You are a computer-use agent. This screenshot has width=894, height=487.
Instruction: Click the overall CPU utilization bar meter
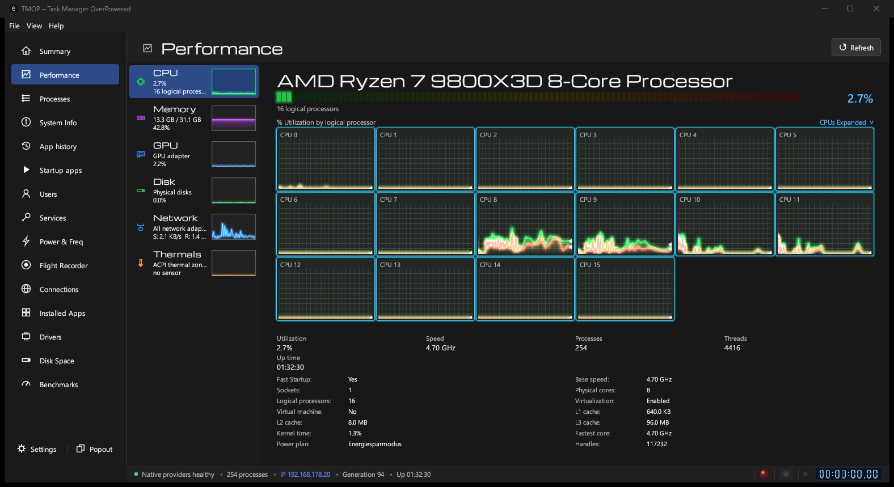[538, 97]
